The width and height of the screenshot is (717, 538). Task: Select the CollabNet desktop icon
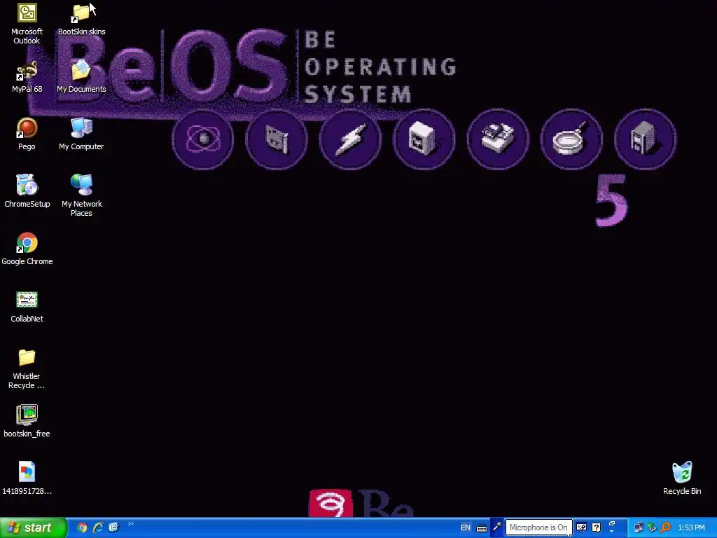27,307
